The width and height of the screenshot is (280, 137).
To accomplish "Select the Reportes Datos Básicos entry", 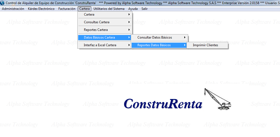I will 154,45.
